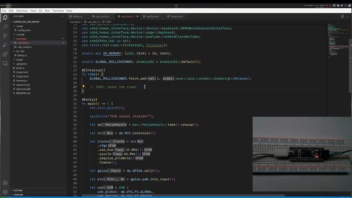Click the TODO comment on line 27
Image resolution: width=352 pixels, height=198 pixels.
(x=113, y=87)
